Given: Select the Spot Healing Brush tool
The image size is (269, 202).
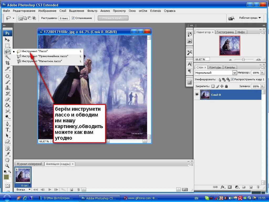Looking at the screenshot, I should 7,76.
